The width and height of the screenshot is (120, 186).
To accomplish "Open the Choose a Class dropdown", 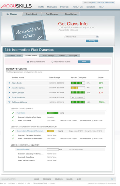I will coord(82,37).
